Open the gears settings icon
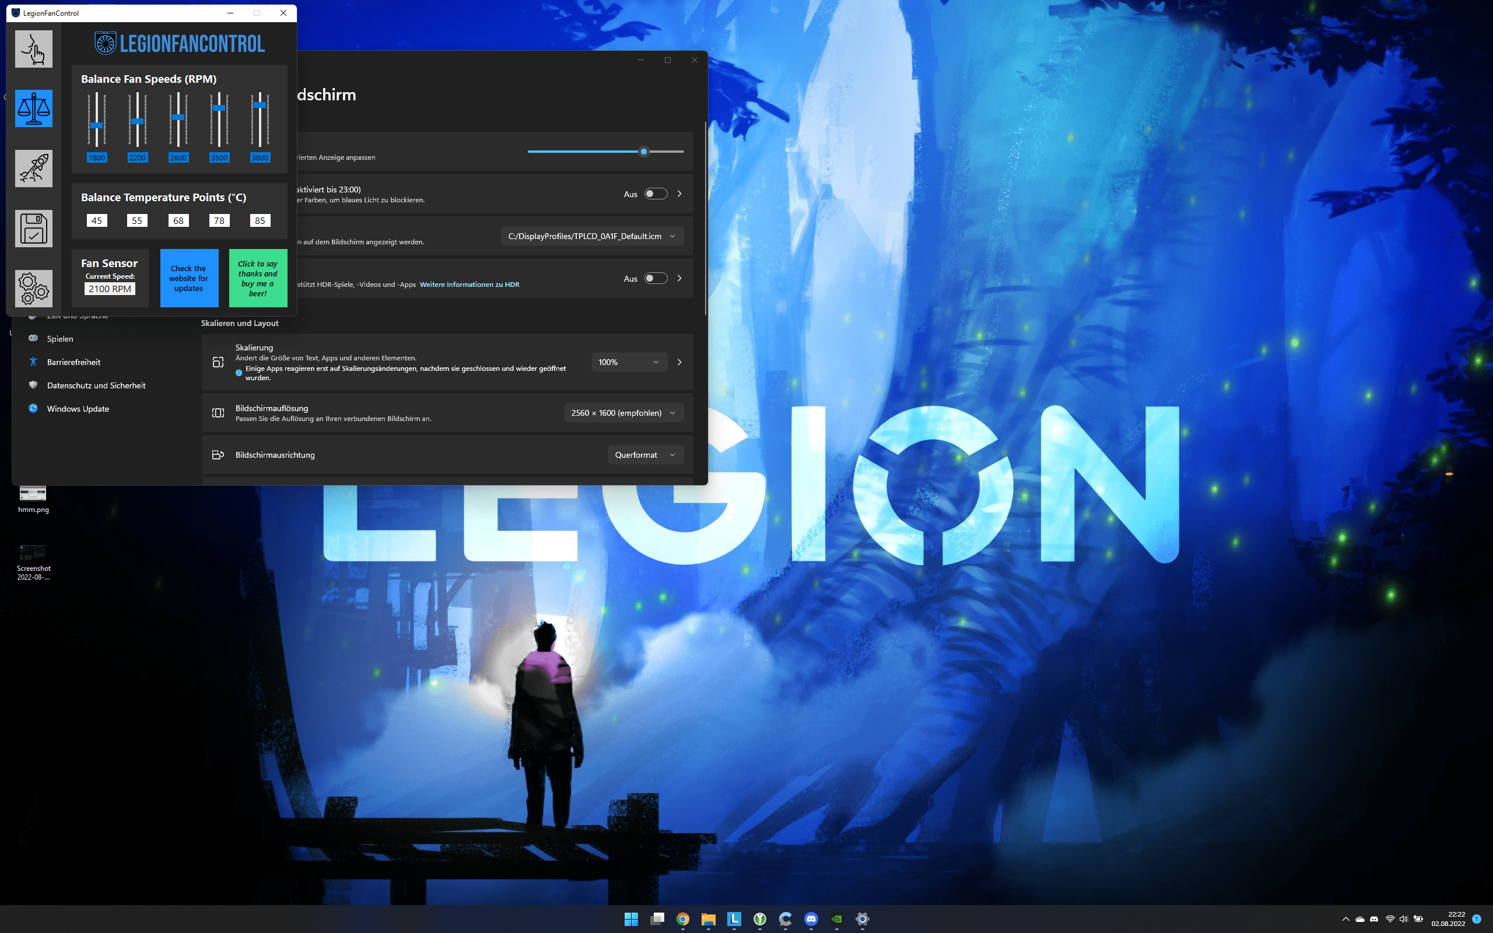 [34, 288]
